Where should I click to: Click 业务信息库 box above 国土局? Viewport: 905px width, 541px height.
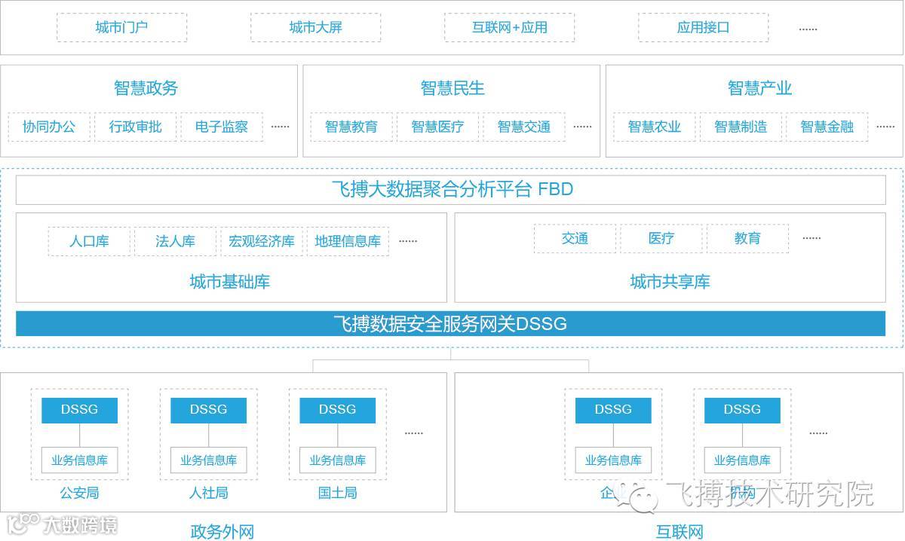tap(338, 460)
